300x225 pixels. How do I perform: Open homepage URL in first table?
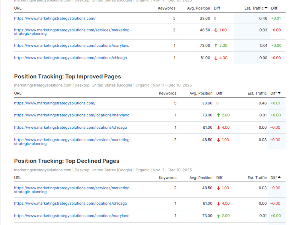tap(55, 18)
